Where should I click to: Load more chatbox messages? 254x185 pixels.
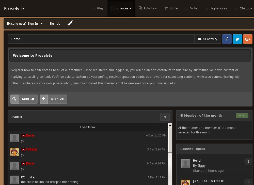coord(88,127)
